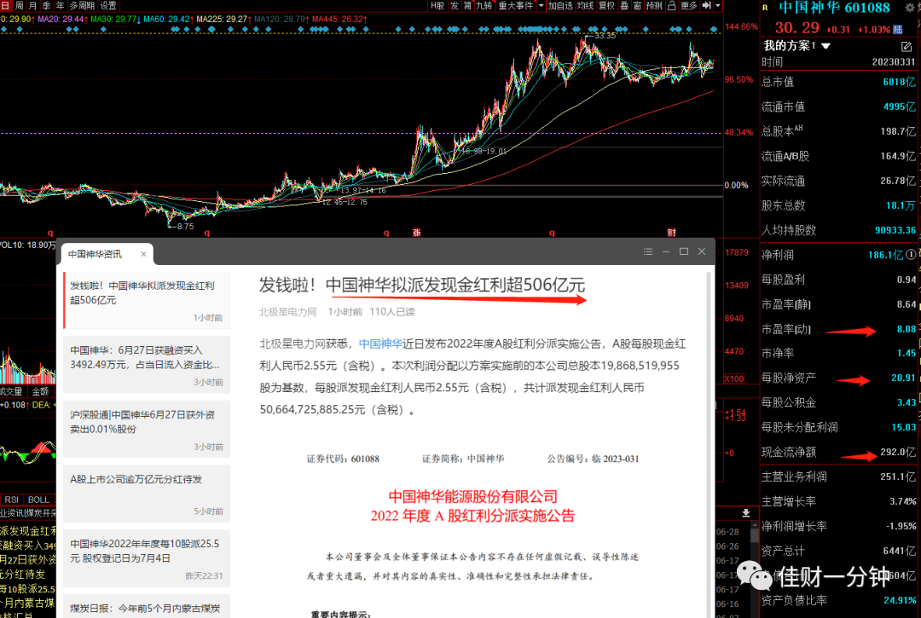Image resolution: width=921 pixels, height=618 pixels.
Task: Click the download arrow icon above date list
Action: click(x=745, y=513)
